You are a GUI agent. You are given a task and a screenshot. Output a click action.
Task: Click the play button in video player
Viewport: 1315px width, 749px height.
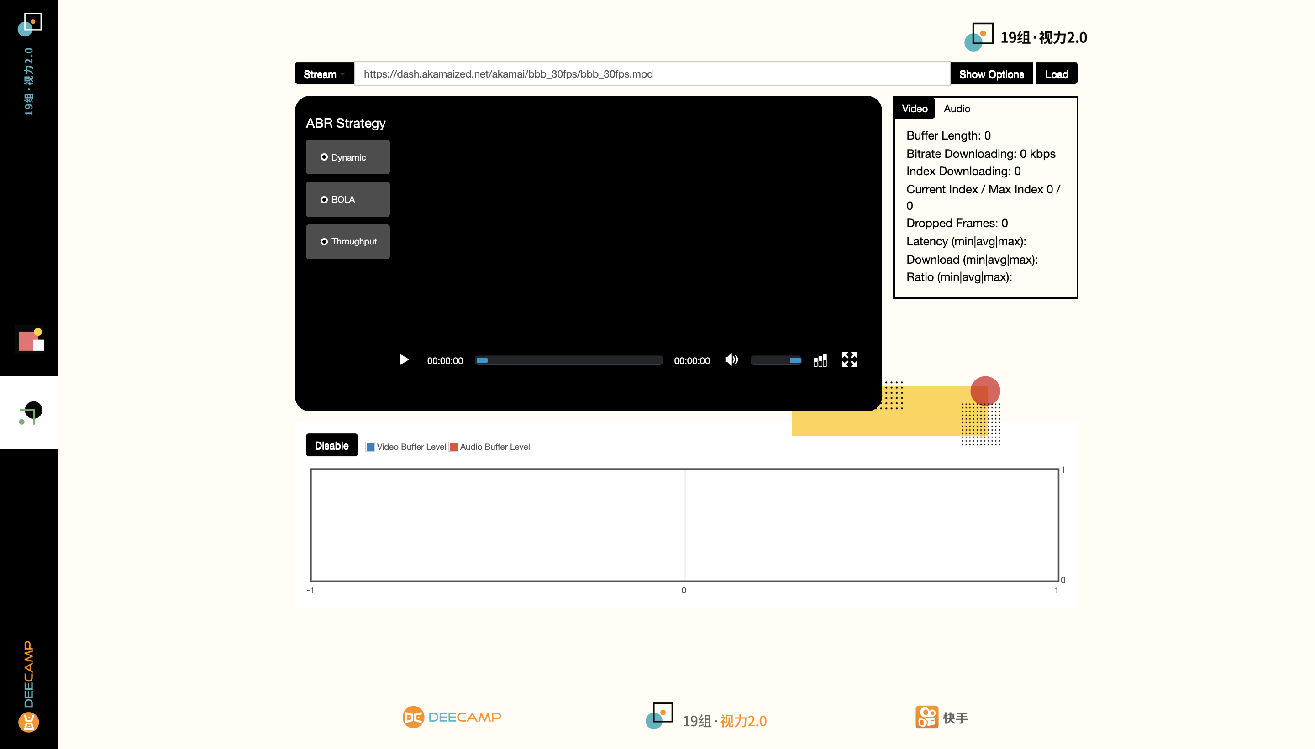click(x=404, y=359)
